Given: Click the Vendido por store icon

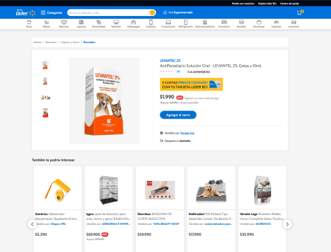Looking at the screenshot, I should coord(162,133).
